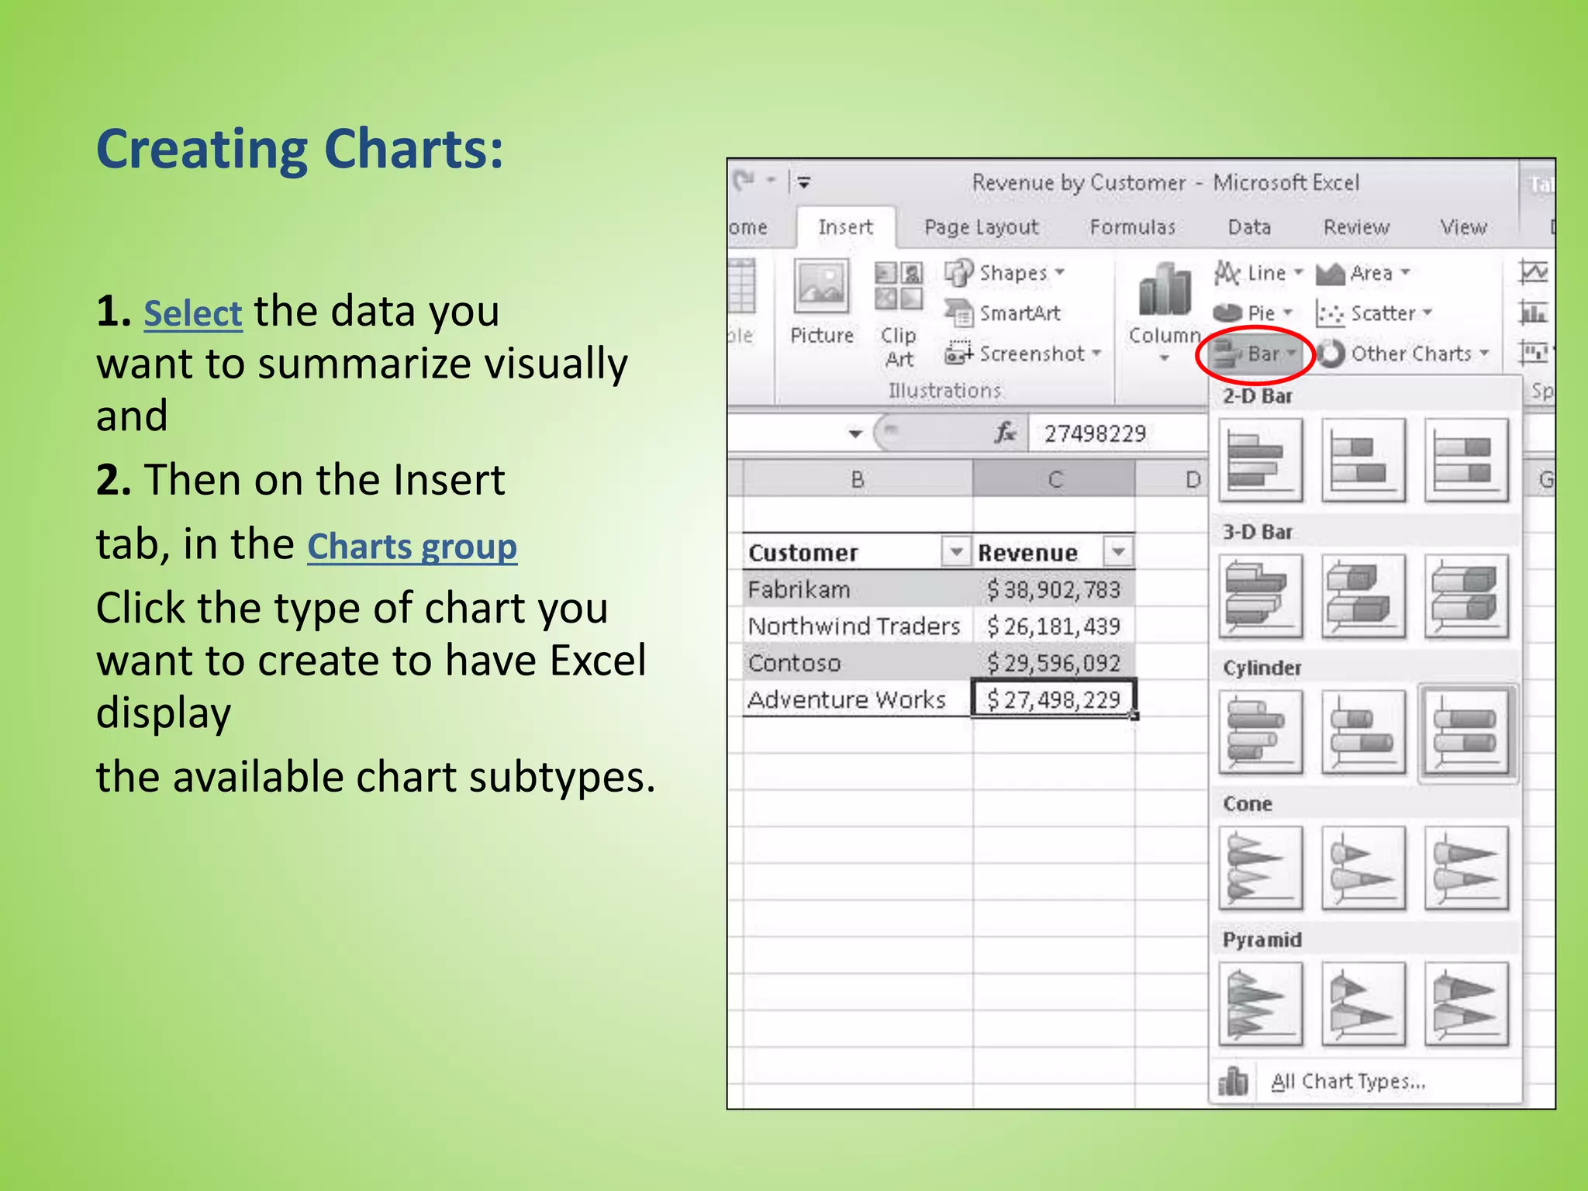Expand the Scatter chart dropdown
The image size is (1588, 1191).
pyautogui.click(x=1374, y=313)
